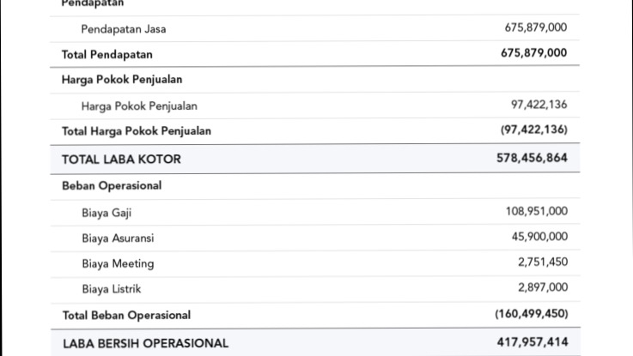Open the Biaya Asuransi account
The image size is (633, 356).
pos(119,238)
